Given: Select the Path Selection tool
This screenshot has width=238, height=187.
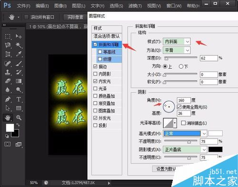Looking at the screenshot, I should 8,108.
